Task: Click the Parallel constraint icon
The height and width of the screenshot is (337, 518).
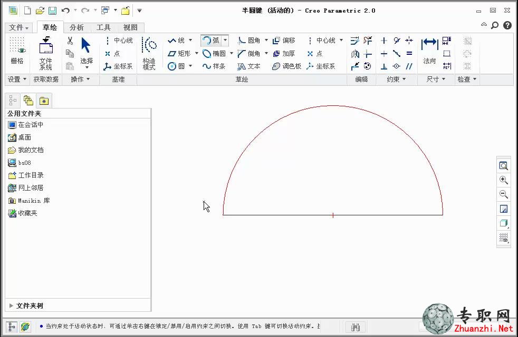Action: (409, 66)
